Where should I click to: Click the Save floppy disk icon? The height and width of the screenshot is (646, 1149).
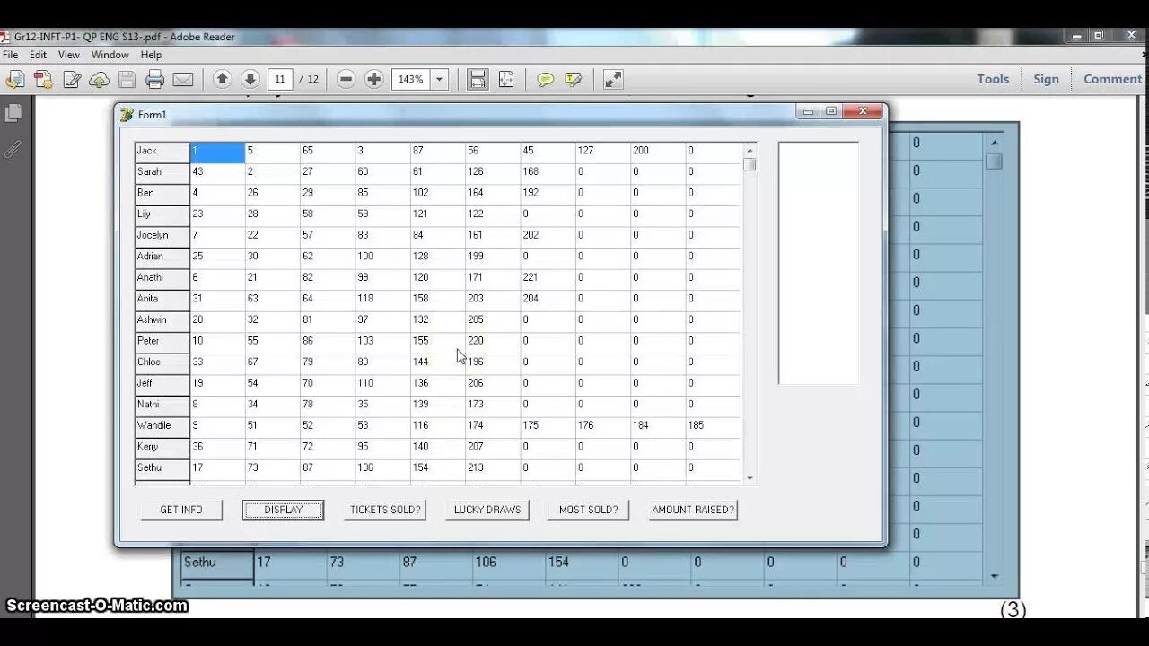tap(127, 79)
